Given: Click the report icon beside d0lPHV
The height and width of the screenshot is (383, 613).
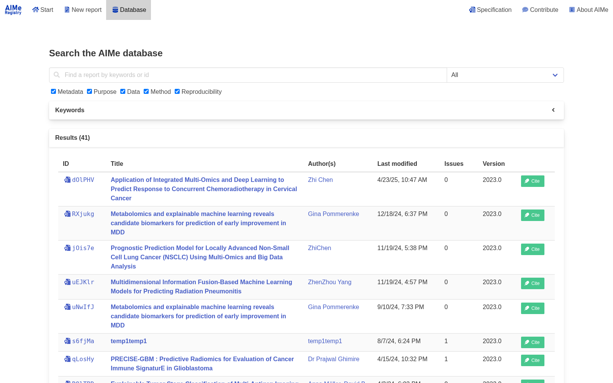Looking at the screenshot, I should pyautogui.click(x=67, y=180).
